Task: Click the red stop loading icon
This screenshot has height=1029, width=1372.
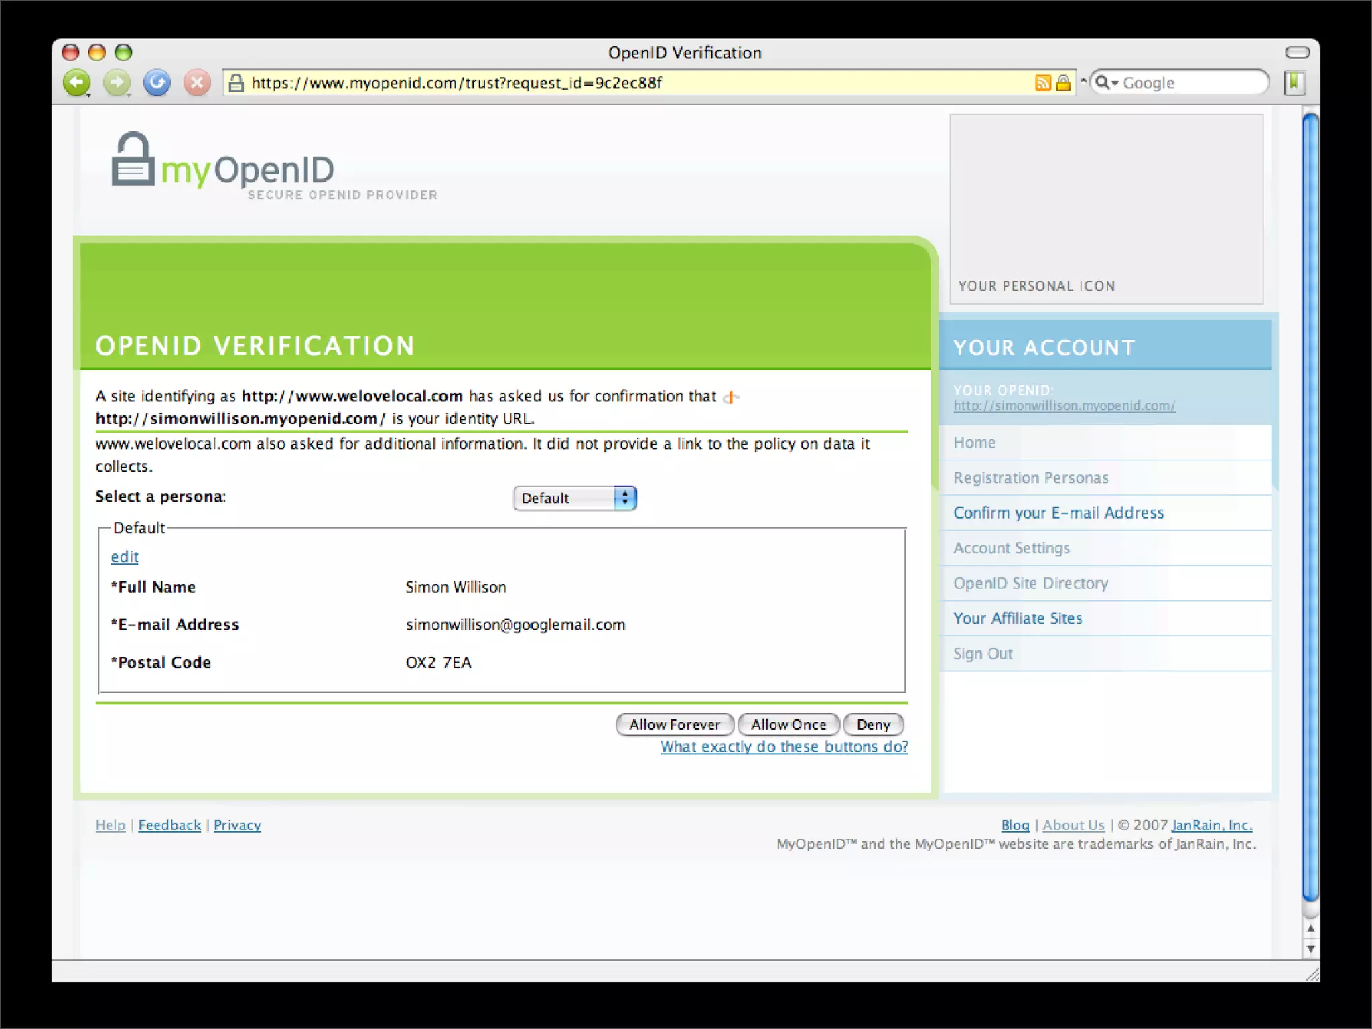Action: coord(197,83)
